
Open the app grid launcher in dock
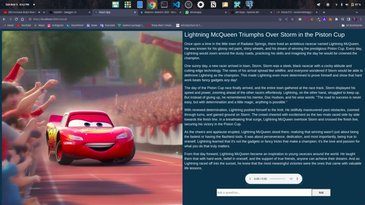pos(128,5)
